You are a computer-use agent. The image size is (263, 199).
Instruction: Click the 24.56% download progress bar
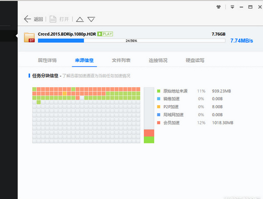pyautogui.click(x=131, y=41)
